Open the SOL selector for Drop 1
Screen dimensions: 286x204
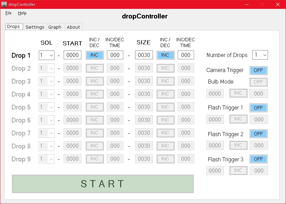click(46, 55)
